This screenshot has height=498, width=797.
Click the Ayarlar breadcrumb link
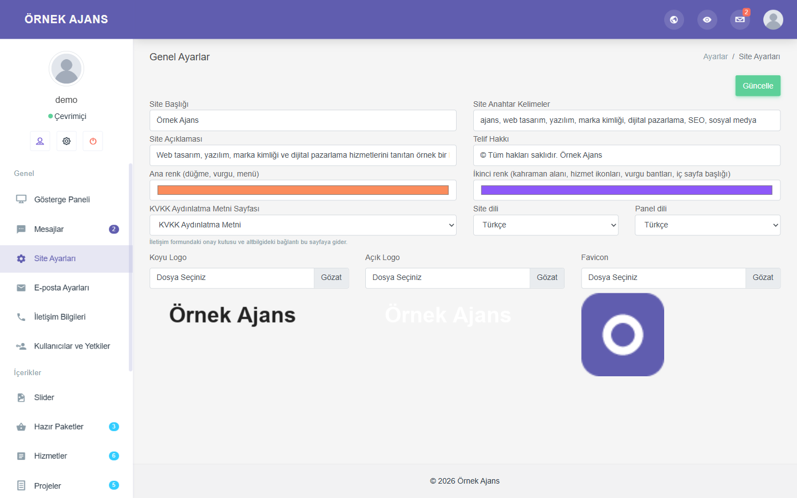click(x=715, y=56)
